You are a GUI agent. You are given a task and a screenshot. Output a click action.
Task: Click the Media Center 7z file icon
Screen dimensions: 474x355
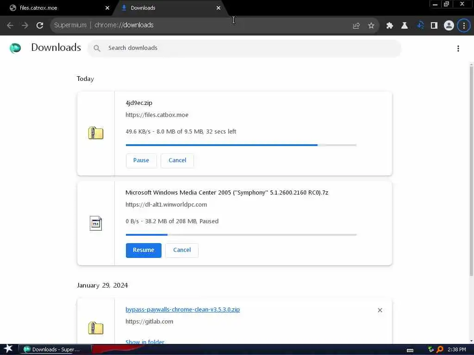(x=96, y=223)
